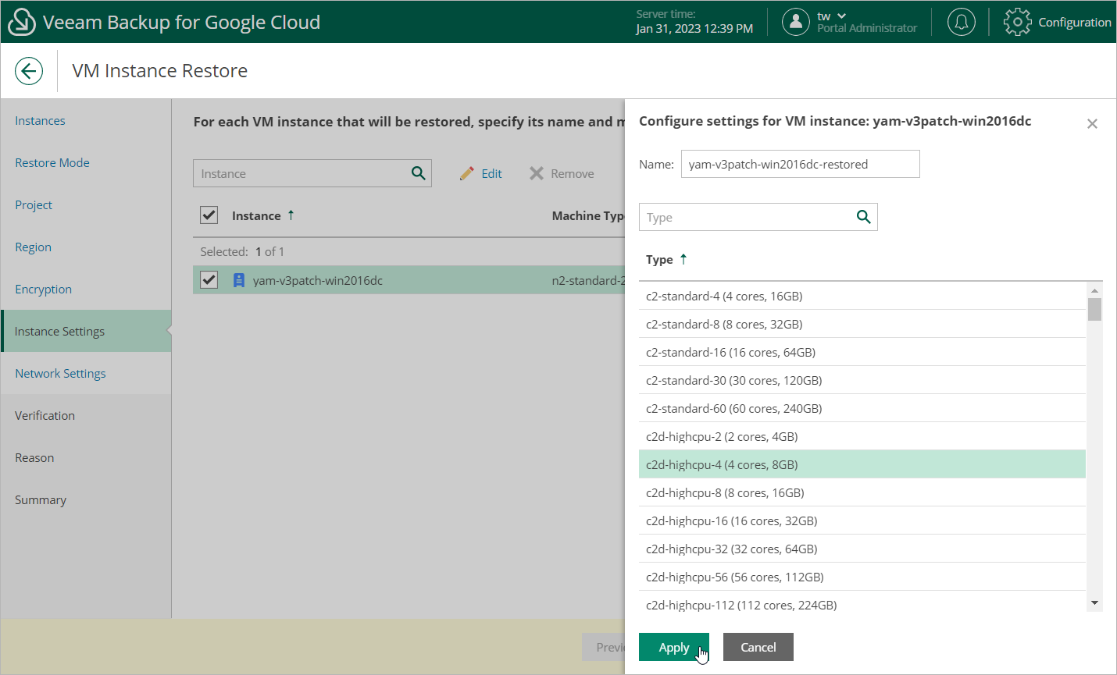Select c2d-highcpu-16 (16 cores, 32GB)
Viewport: 1117px width, 675px height.
point(862,520)
